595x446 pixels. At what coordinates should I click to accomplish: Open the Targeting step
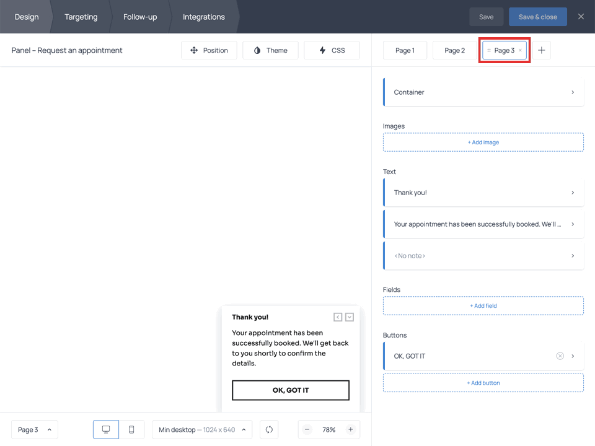[81, 17]
